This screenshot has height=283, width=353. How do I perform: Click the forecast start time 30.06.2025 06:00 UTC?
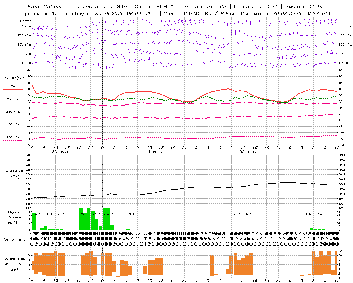(125, 14)
